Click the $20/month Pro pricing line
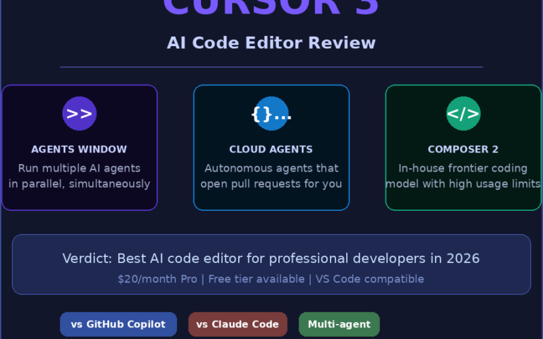Screen dimensions: 543x339 click(271, 279)
